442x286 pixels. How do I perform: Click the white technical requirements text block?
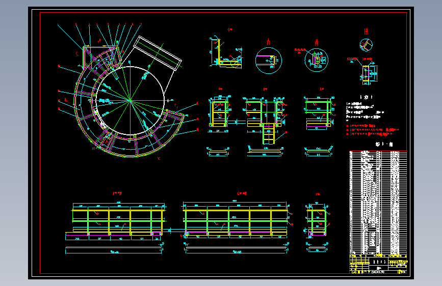365,112
